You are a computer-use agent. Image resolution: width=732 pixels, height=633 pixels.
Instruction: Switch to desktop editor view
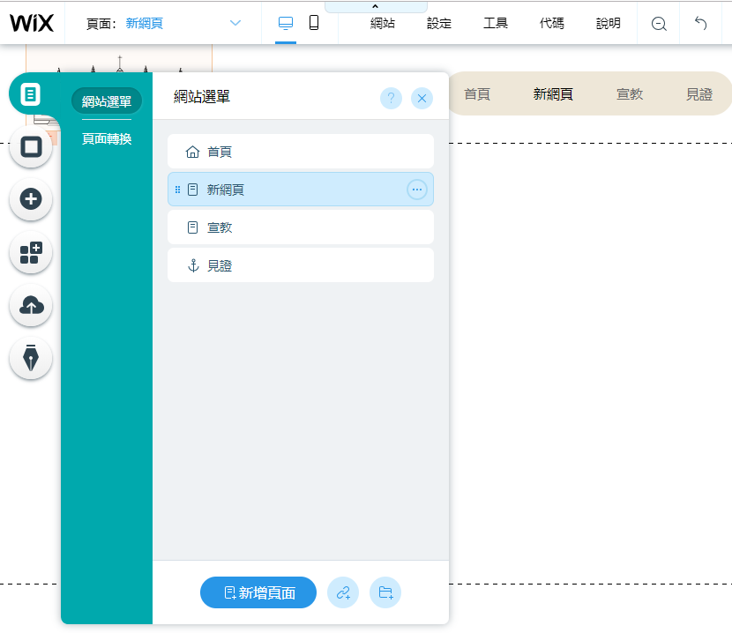tap(285, 23)
